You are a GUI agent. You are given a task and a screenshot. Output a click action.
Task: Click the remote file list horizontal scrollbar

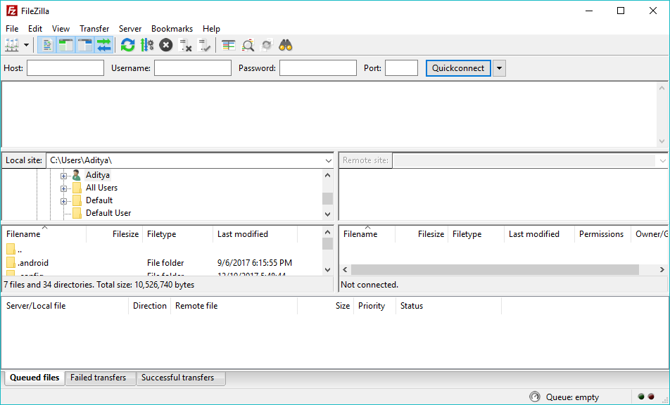click(494, 269)
